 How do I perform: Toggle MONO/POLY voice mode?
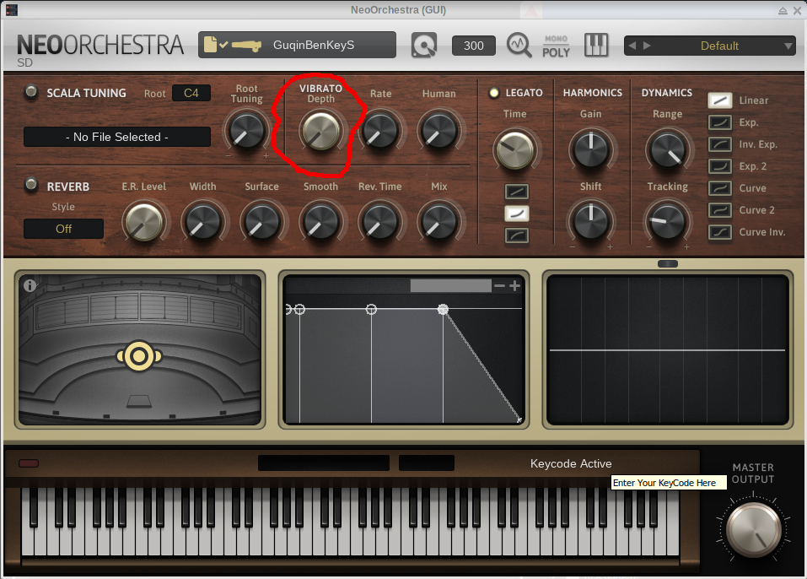click(x=557, y=45)
